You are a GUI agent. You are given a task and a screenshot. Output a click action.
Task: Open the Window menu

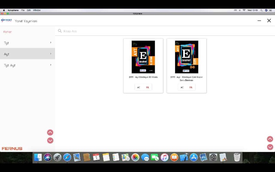pyautogui.click(x=37, y=10)
